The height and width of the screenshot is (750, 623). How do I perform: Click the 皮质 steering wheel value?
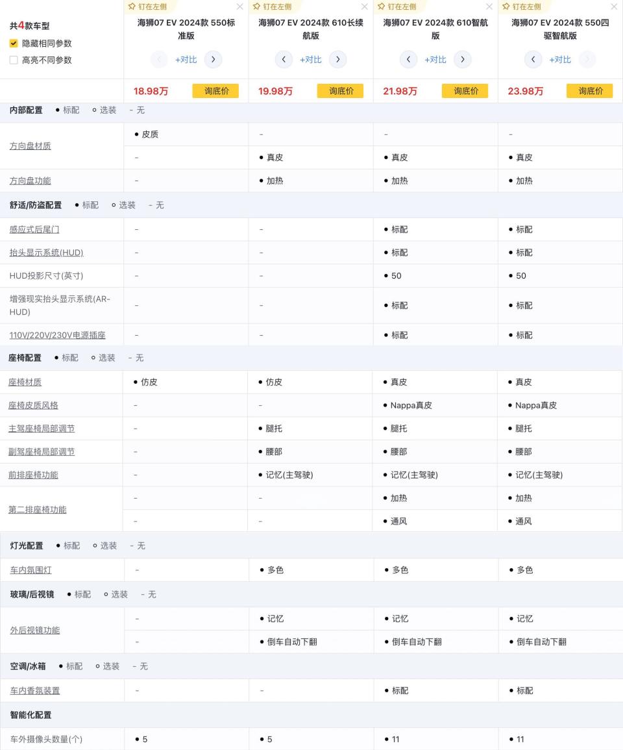click(150, 134)
